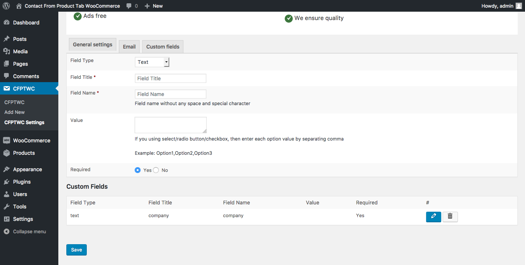Click 'text' cell in the Custom Fields table
Screen dimensions: 525x265
pos(75,216)
